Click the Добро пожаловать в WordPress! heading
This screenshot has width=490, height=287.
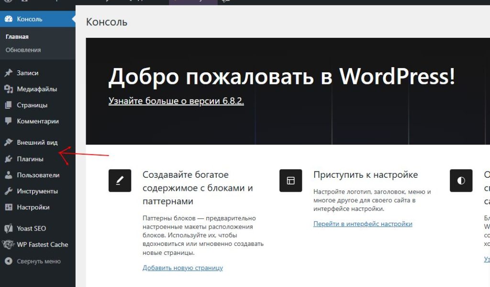click(x=281, y=76)
